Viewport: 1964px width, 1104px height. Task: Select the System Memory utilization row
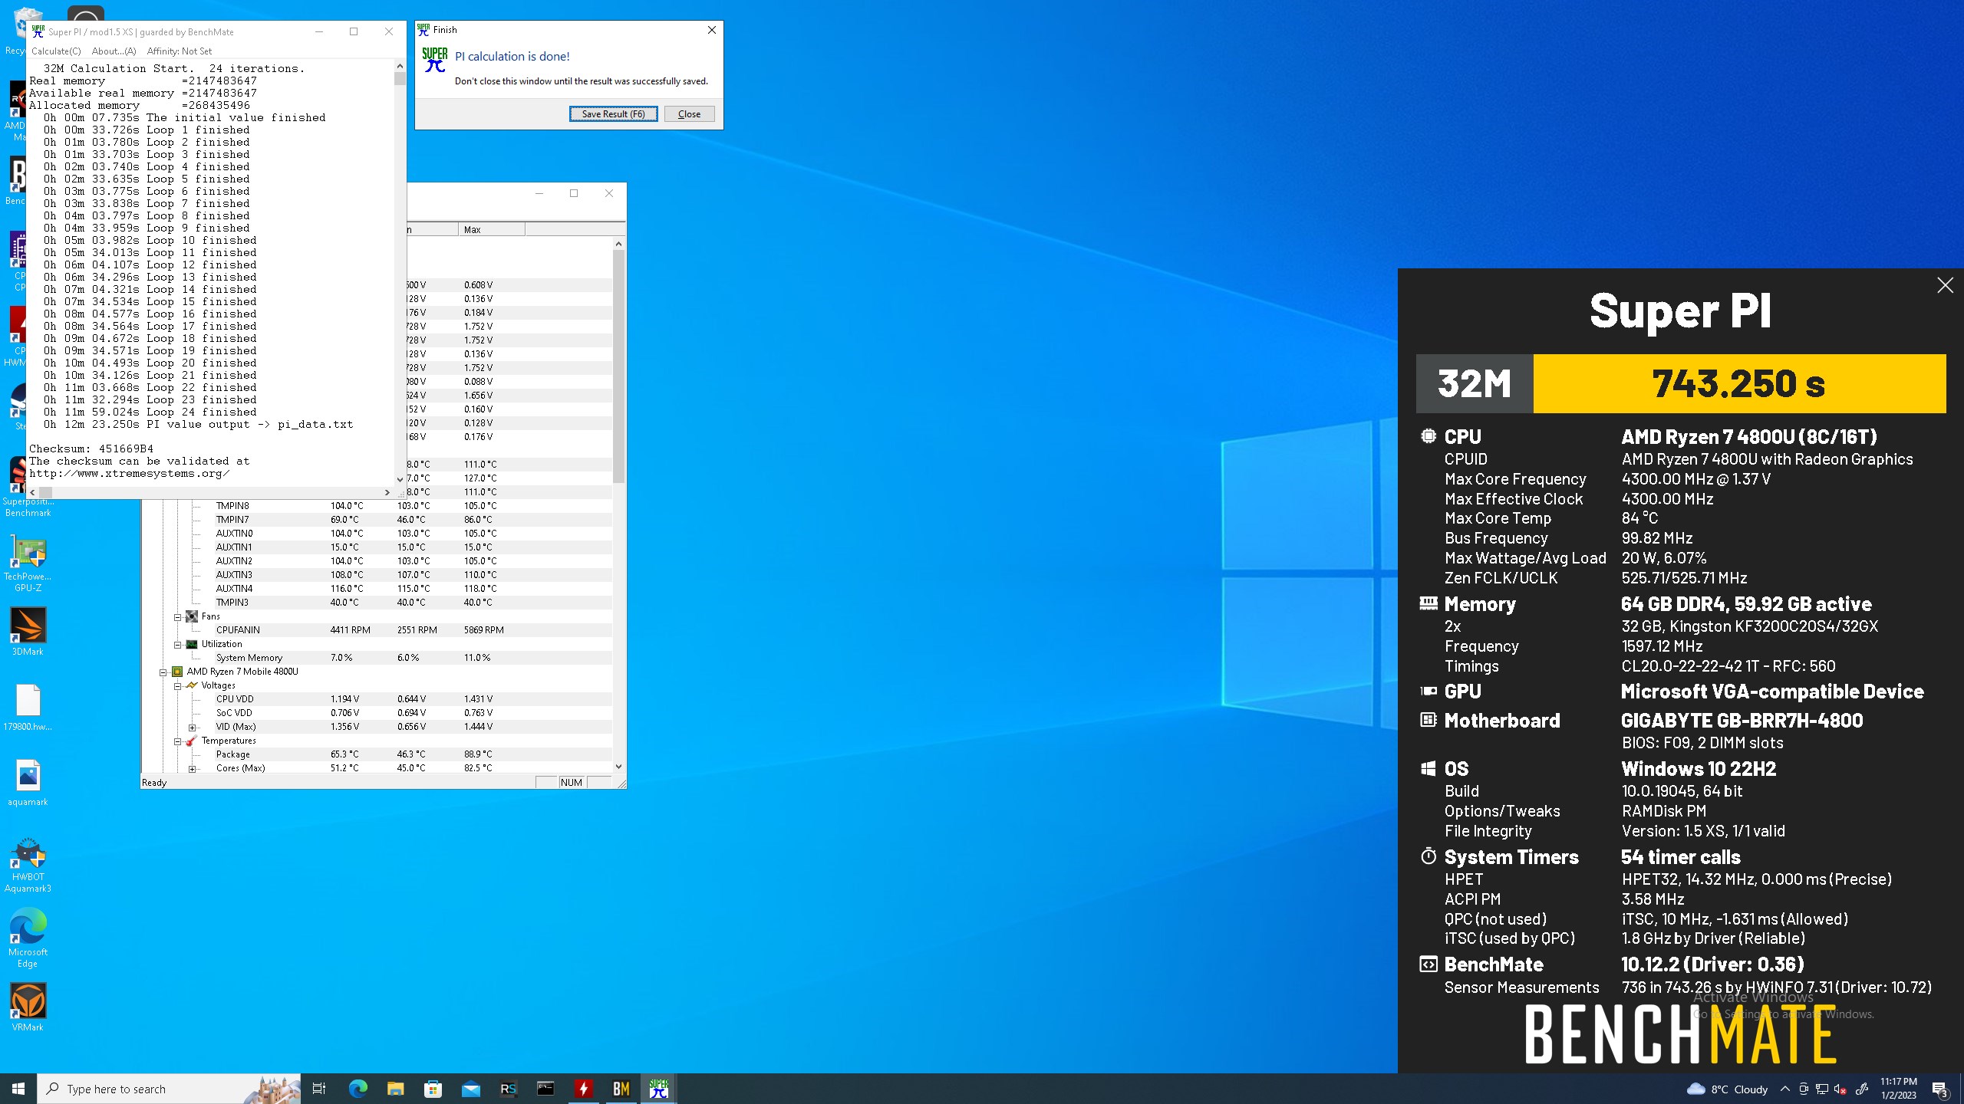click(x=376, y=658)
